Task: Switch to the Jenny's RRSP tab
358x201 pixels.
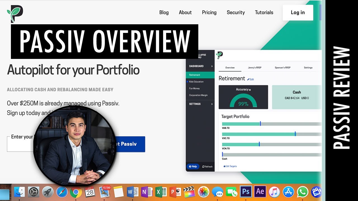Action: tap(255, 68)
